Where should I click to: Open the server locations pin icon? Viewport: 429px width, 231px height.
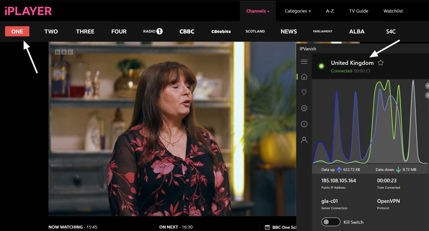[x=304, y=92]
